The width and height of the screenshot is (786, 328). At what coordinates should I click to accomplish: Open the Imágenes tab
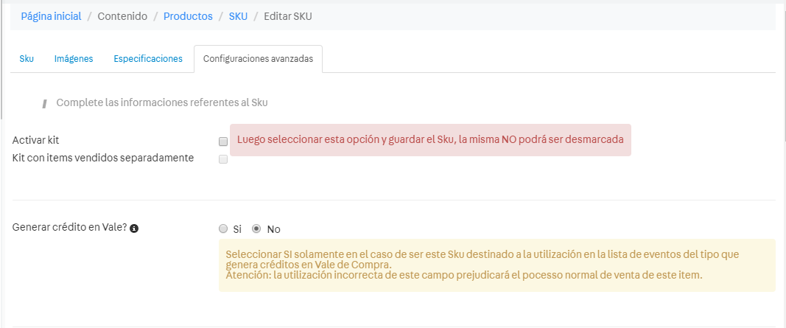coord(74,59)
